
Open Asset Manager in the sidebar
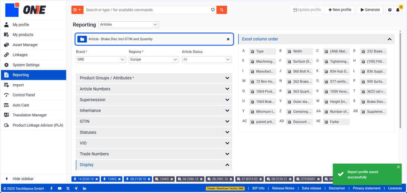tap(34, 45)
